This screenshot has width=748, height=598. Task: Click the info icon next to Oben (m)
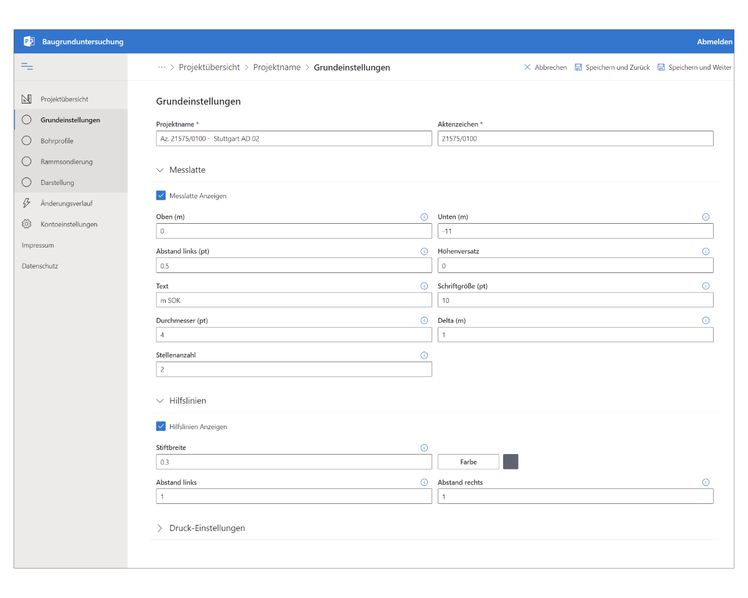[x=424, y=217]
